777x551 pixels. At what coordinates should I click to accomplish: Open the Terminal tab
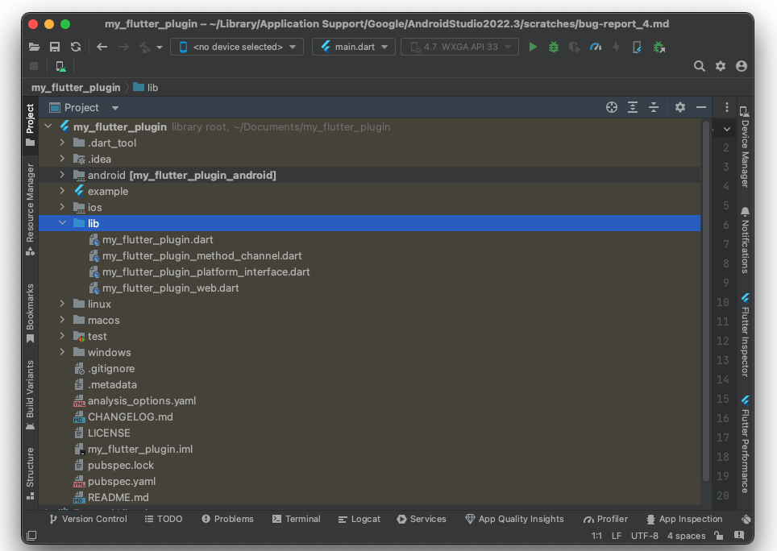click(296, 519)
